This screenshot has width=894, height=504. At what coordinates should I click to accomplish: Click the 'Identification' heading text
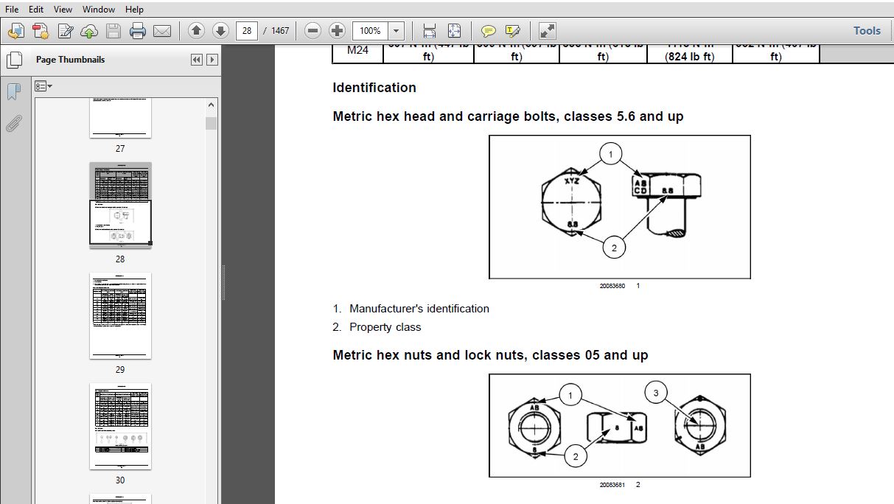tap(374, 88)
